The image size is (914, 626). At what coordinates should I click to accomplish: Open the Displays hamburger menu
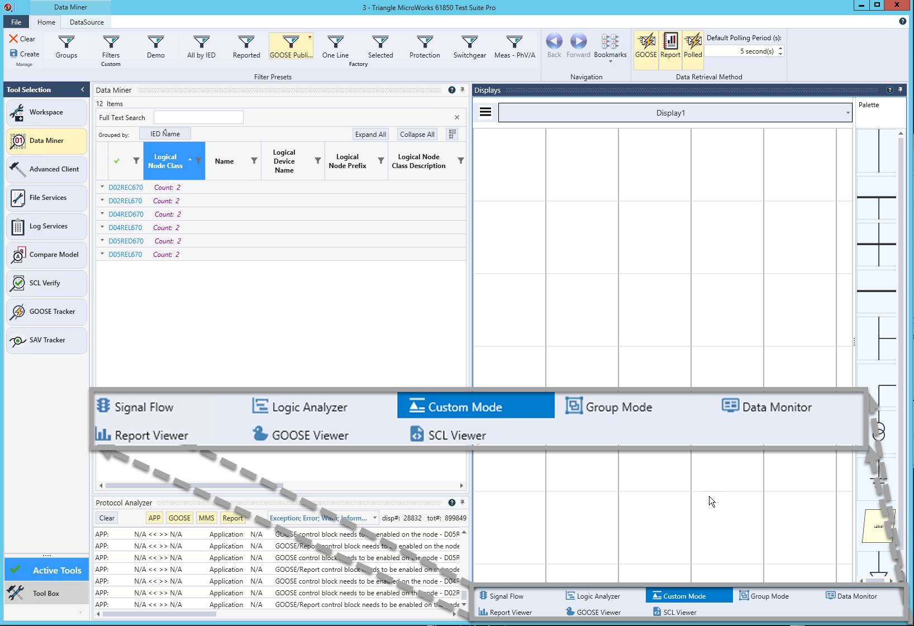[485, 112]
